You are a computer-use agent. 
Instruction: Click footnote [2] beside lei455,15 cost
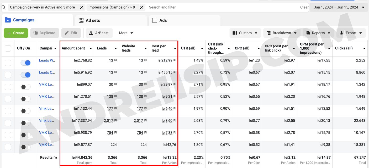175,72
